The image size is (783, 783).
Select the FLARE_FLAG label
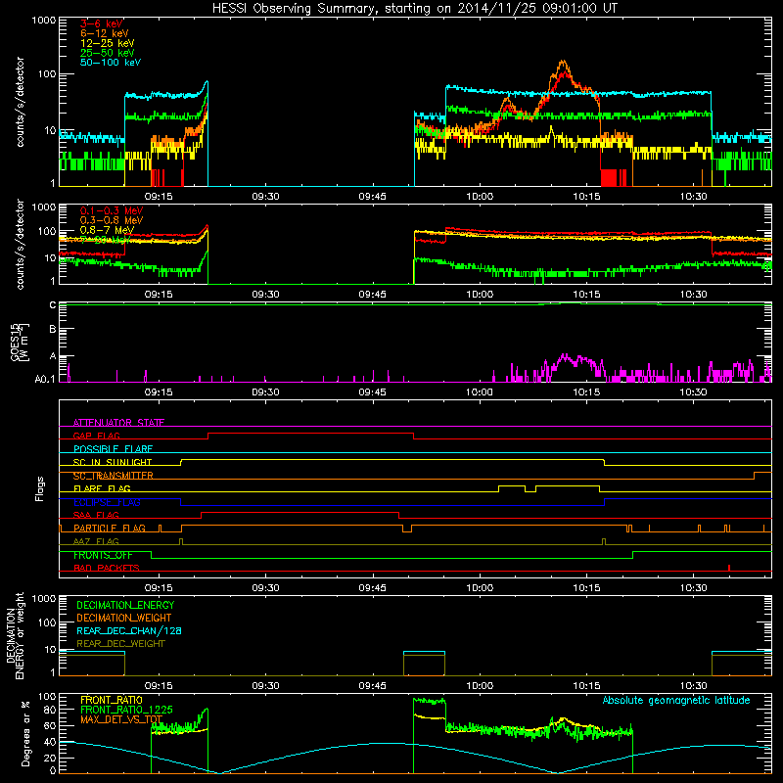[x=102, y=488]
